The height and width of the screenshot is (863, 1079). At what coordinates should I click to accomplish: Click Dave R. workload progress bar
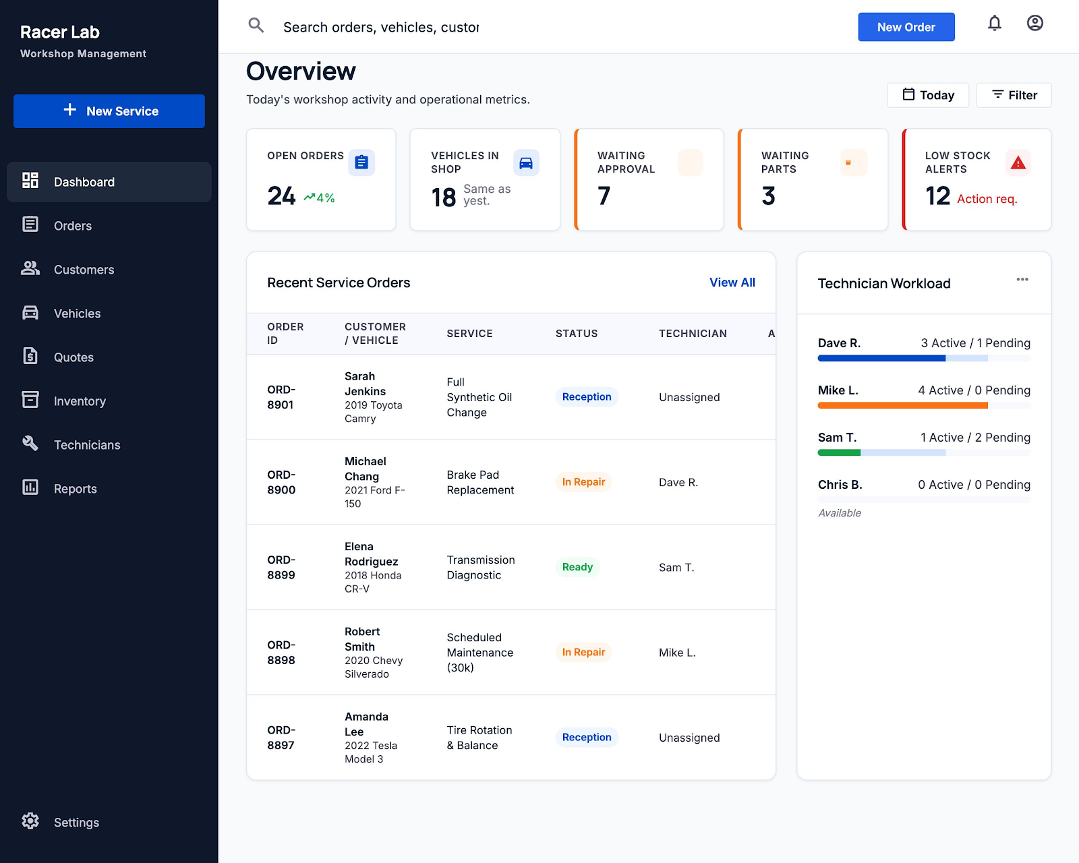tap(924, 359)
